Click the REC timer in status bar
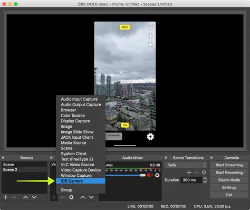Viewport: 250px width, 210px height. click(x=174, y=206)
